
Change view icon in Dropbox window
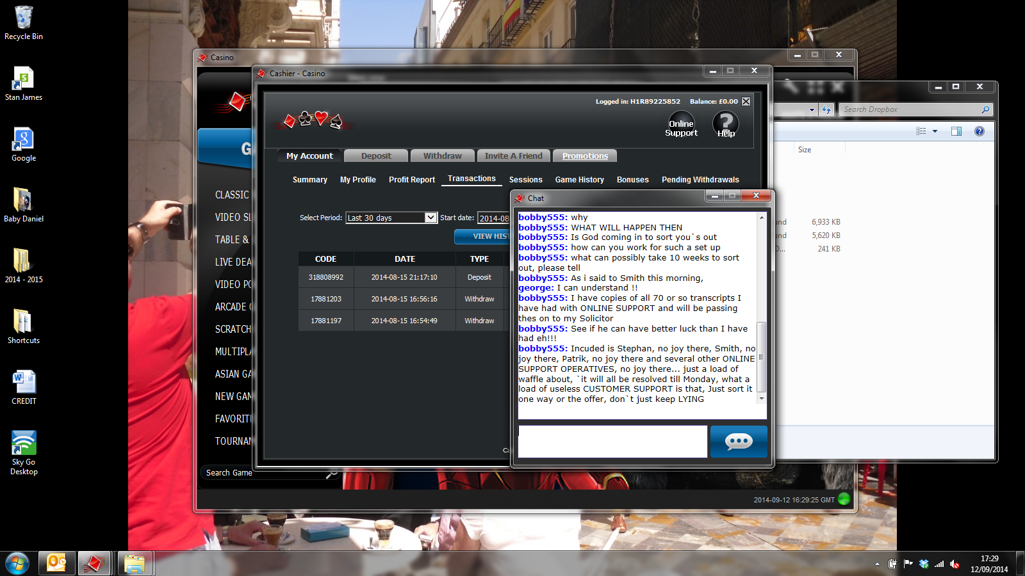pos(921,131)
